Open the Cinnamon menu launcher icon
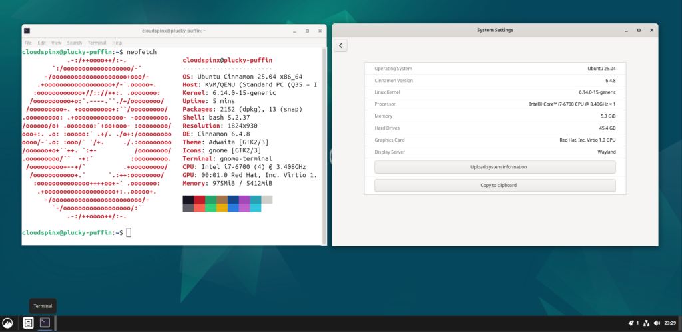The image size is (682, 332). (7, 323)
